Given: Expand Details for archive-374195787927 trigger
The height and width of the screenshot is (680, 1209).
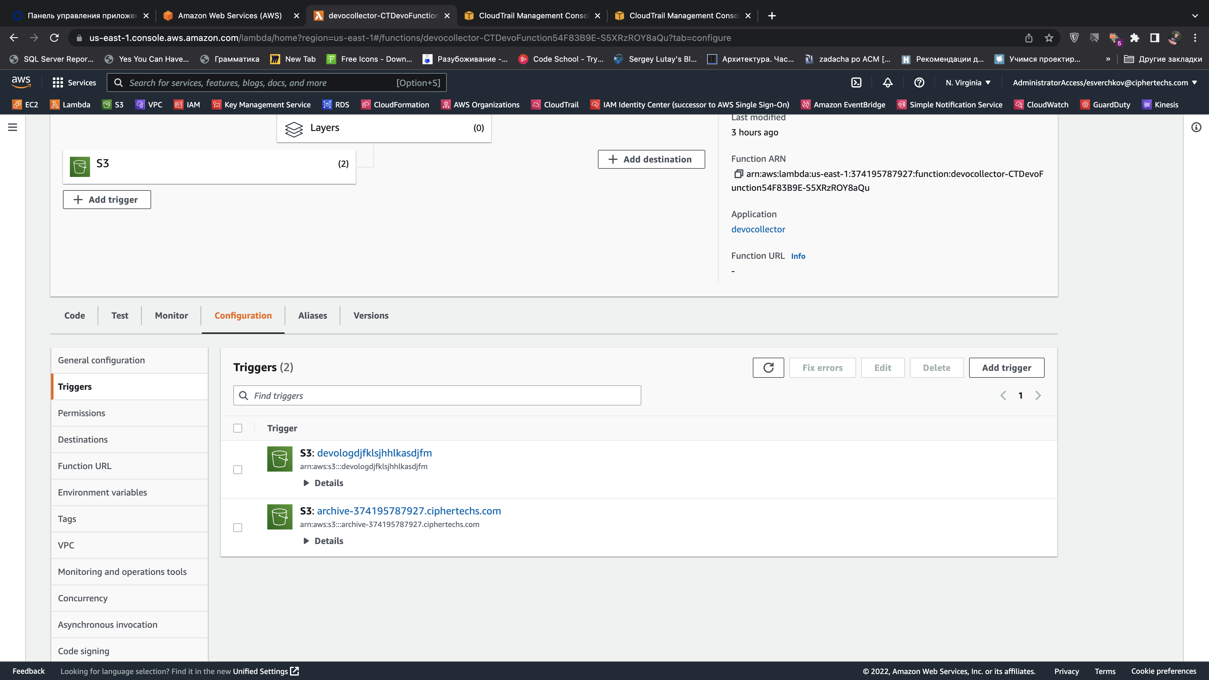Looking at the screenshot, I should 323,541.
